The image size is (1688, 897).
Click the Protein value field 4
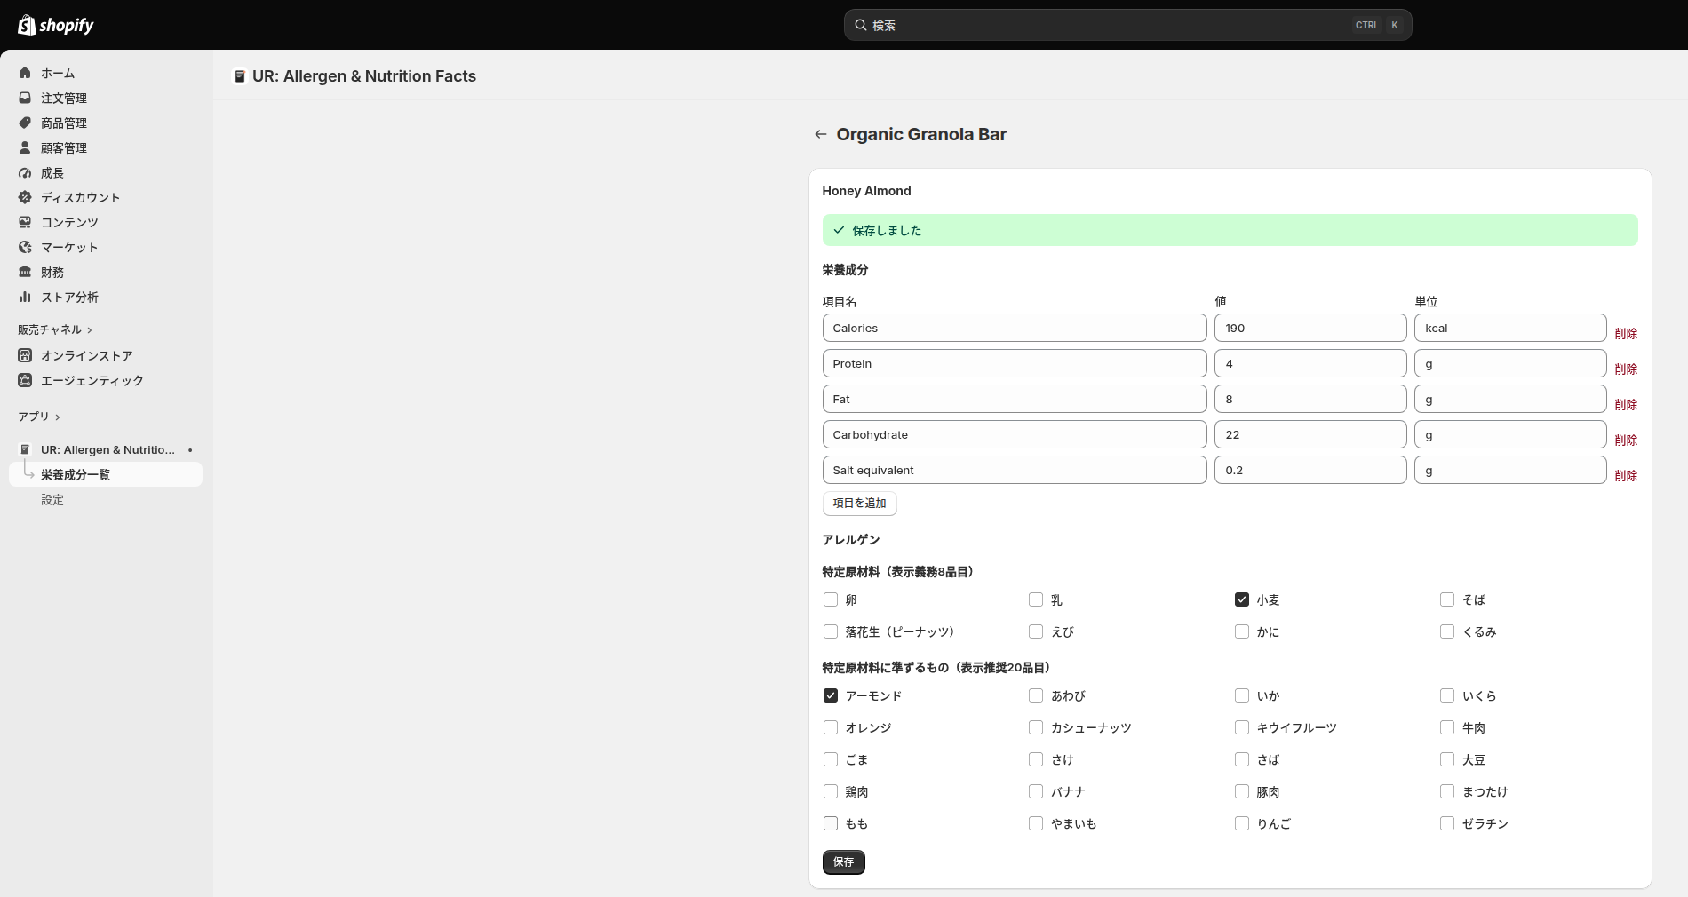[x=1310, y=363]
